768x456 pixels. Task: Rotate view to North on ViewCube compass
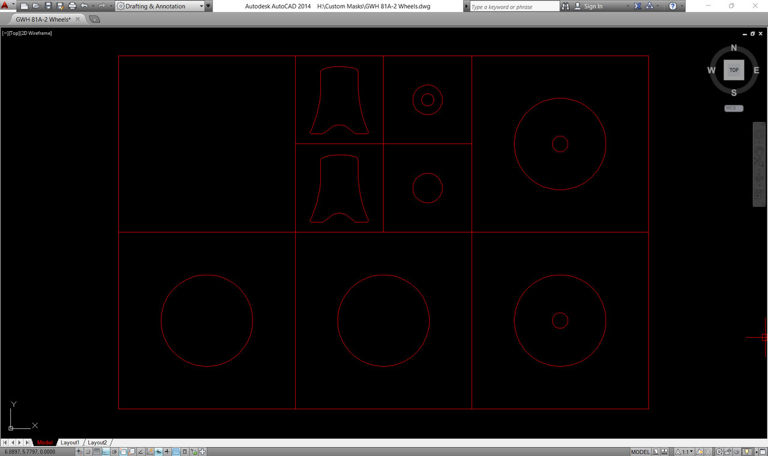coord(734,49)
